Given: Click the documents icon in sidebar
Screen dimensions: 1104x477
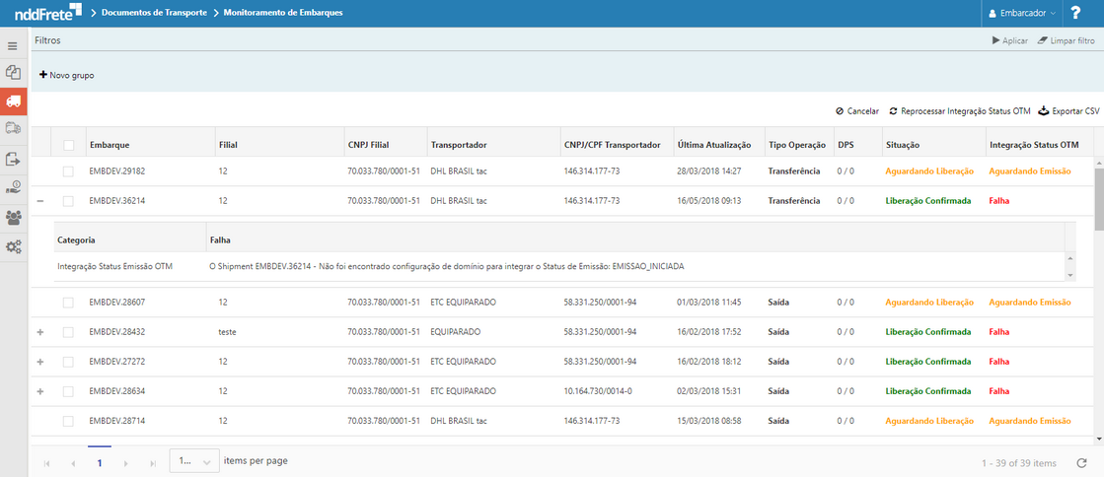Looking at the screenshot, I should click(13, 73).
